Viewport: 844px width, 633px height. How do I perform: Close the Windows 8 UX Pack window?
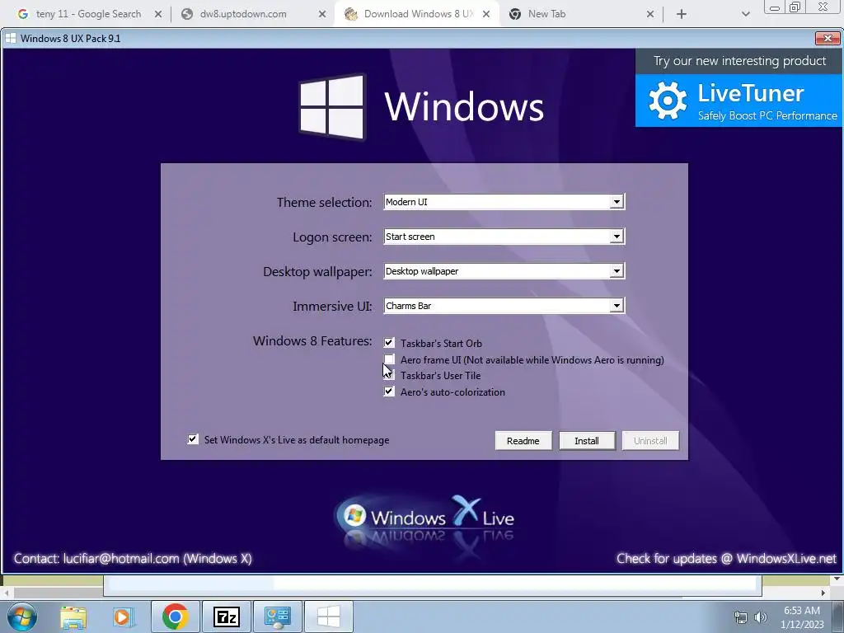(x=828, y=38)
